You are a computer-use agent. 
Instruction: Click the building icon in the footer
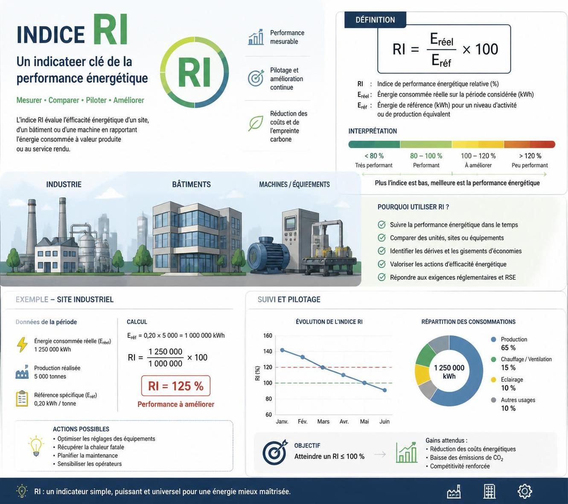click(x=489, y=491)
